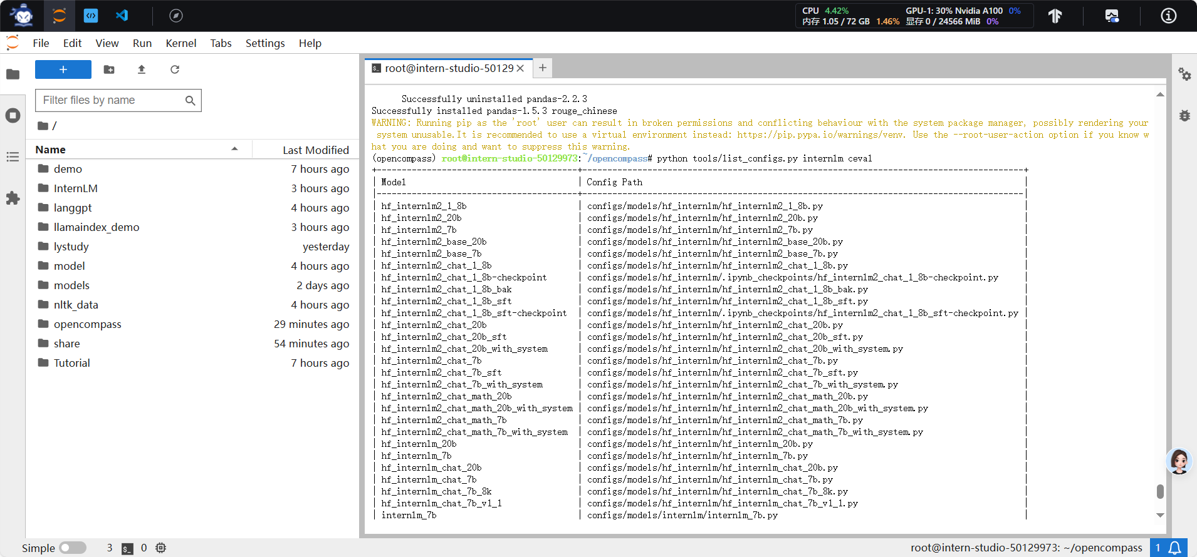Viewport: 1197px width, 557px height.
Task: Close the root@intern-studio terminal tab
Action: [520, 68]
